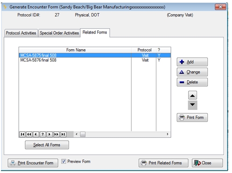Screen dimensions: 232x173
Task: Click the ? column header
Action: [x=163, y=50]
